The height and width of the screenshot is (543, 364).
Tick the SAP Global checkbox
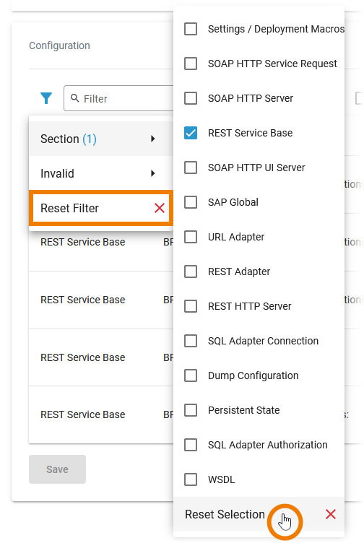pos(191,202)
